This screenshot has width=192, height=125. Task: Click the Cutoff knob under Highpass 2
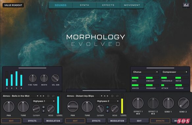coord(100,109)
